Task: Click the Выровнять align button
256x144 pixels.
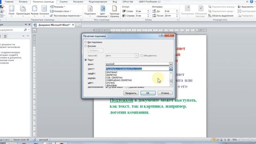Action: (246, 7)
